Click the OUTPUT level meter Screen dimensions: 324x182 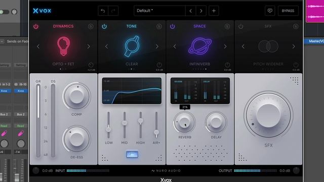[255, 171]
